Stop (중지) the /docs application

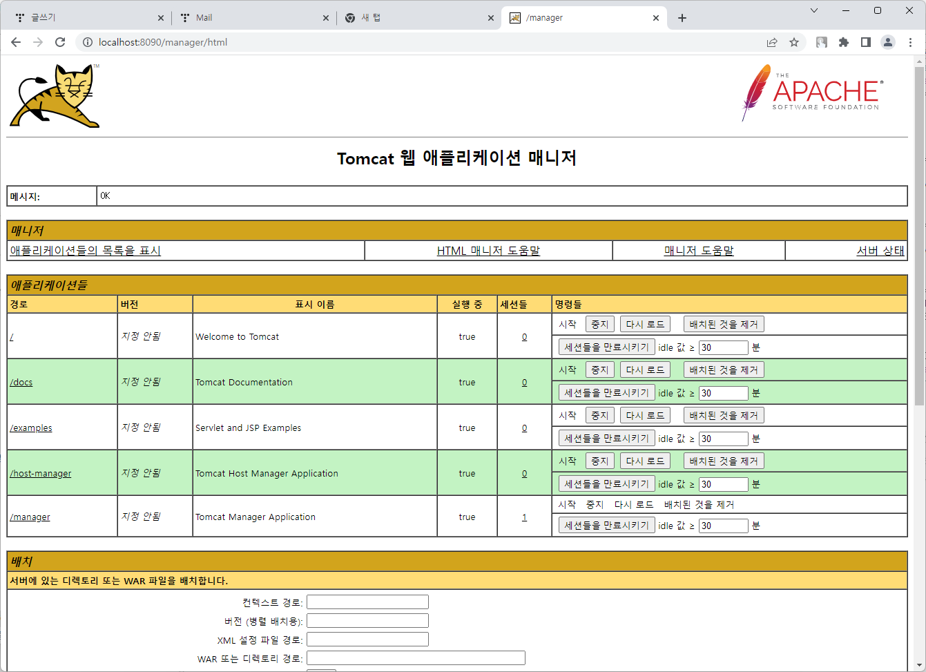(x=599, y=369)
